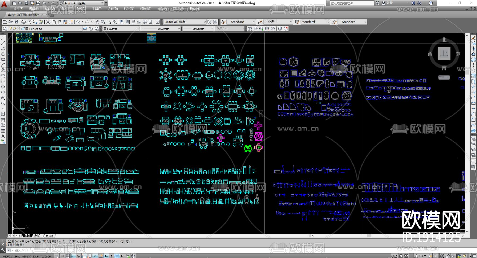
Task: Click the ViewCube 北 north direction
Action: pos(444,40)
